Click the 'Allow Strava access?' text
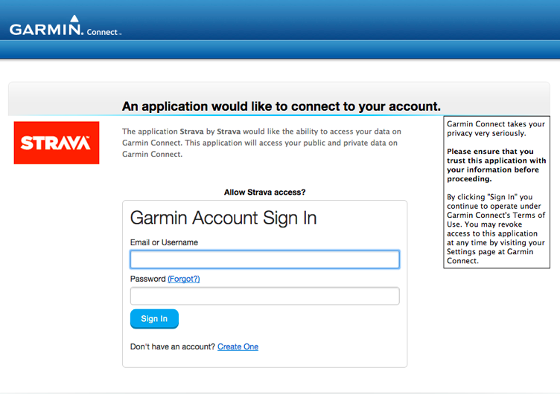 (264, 193)
